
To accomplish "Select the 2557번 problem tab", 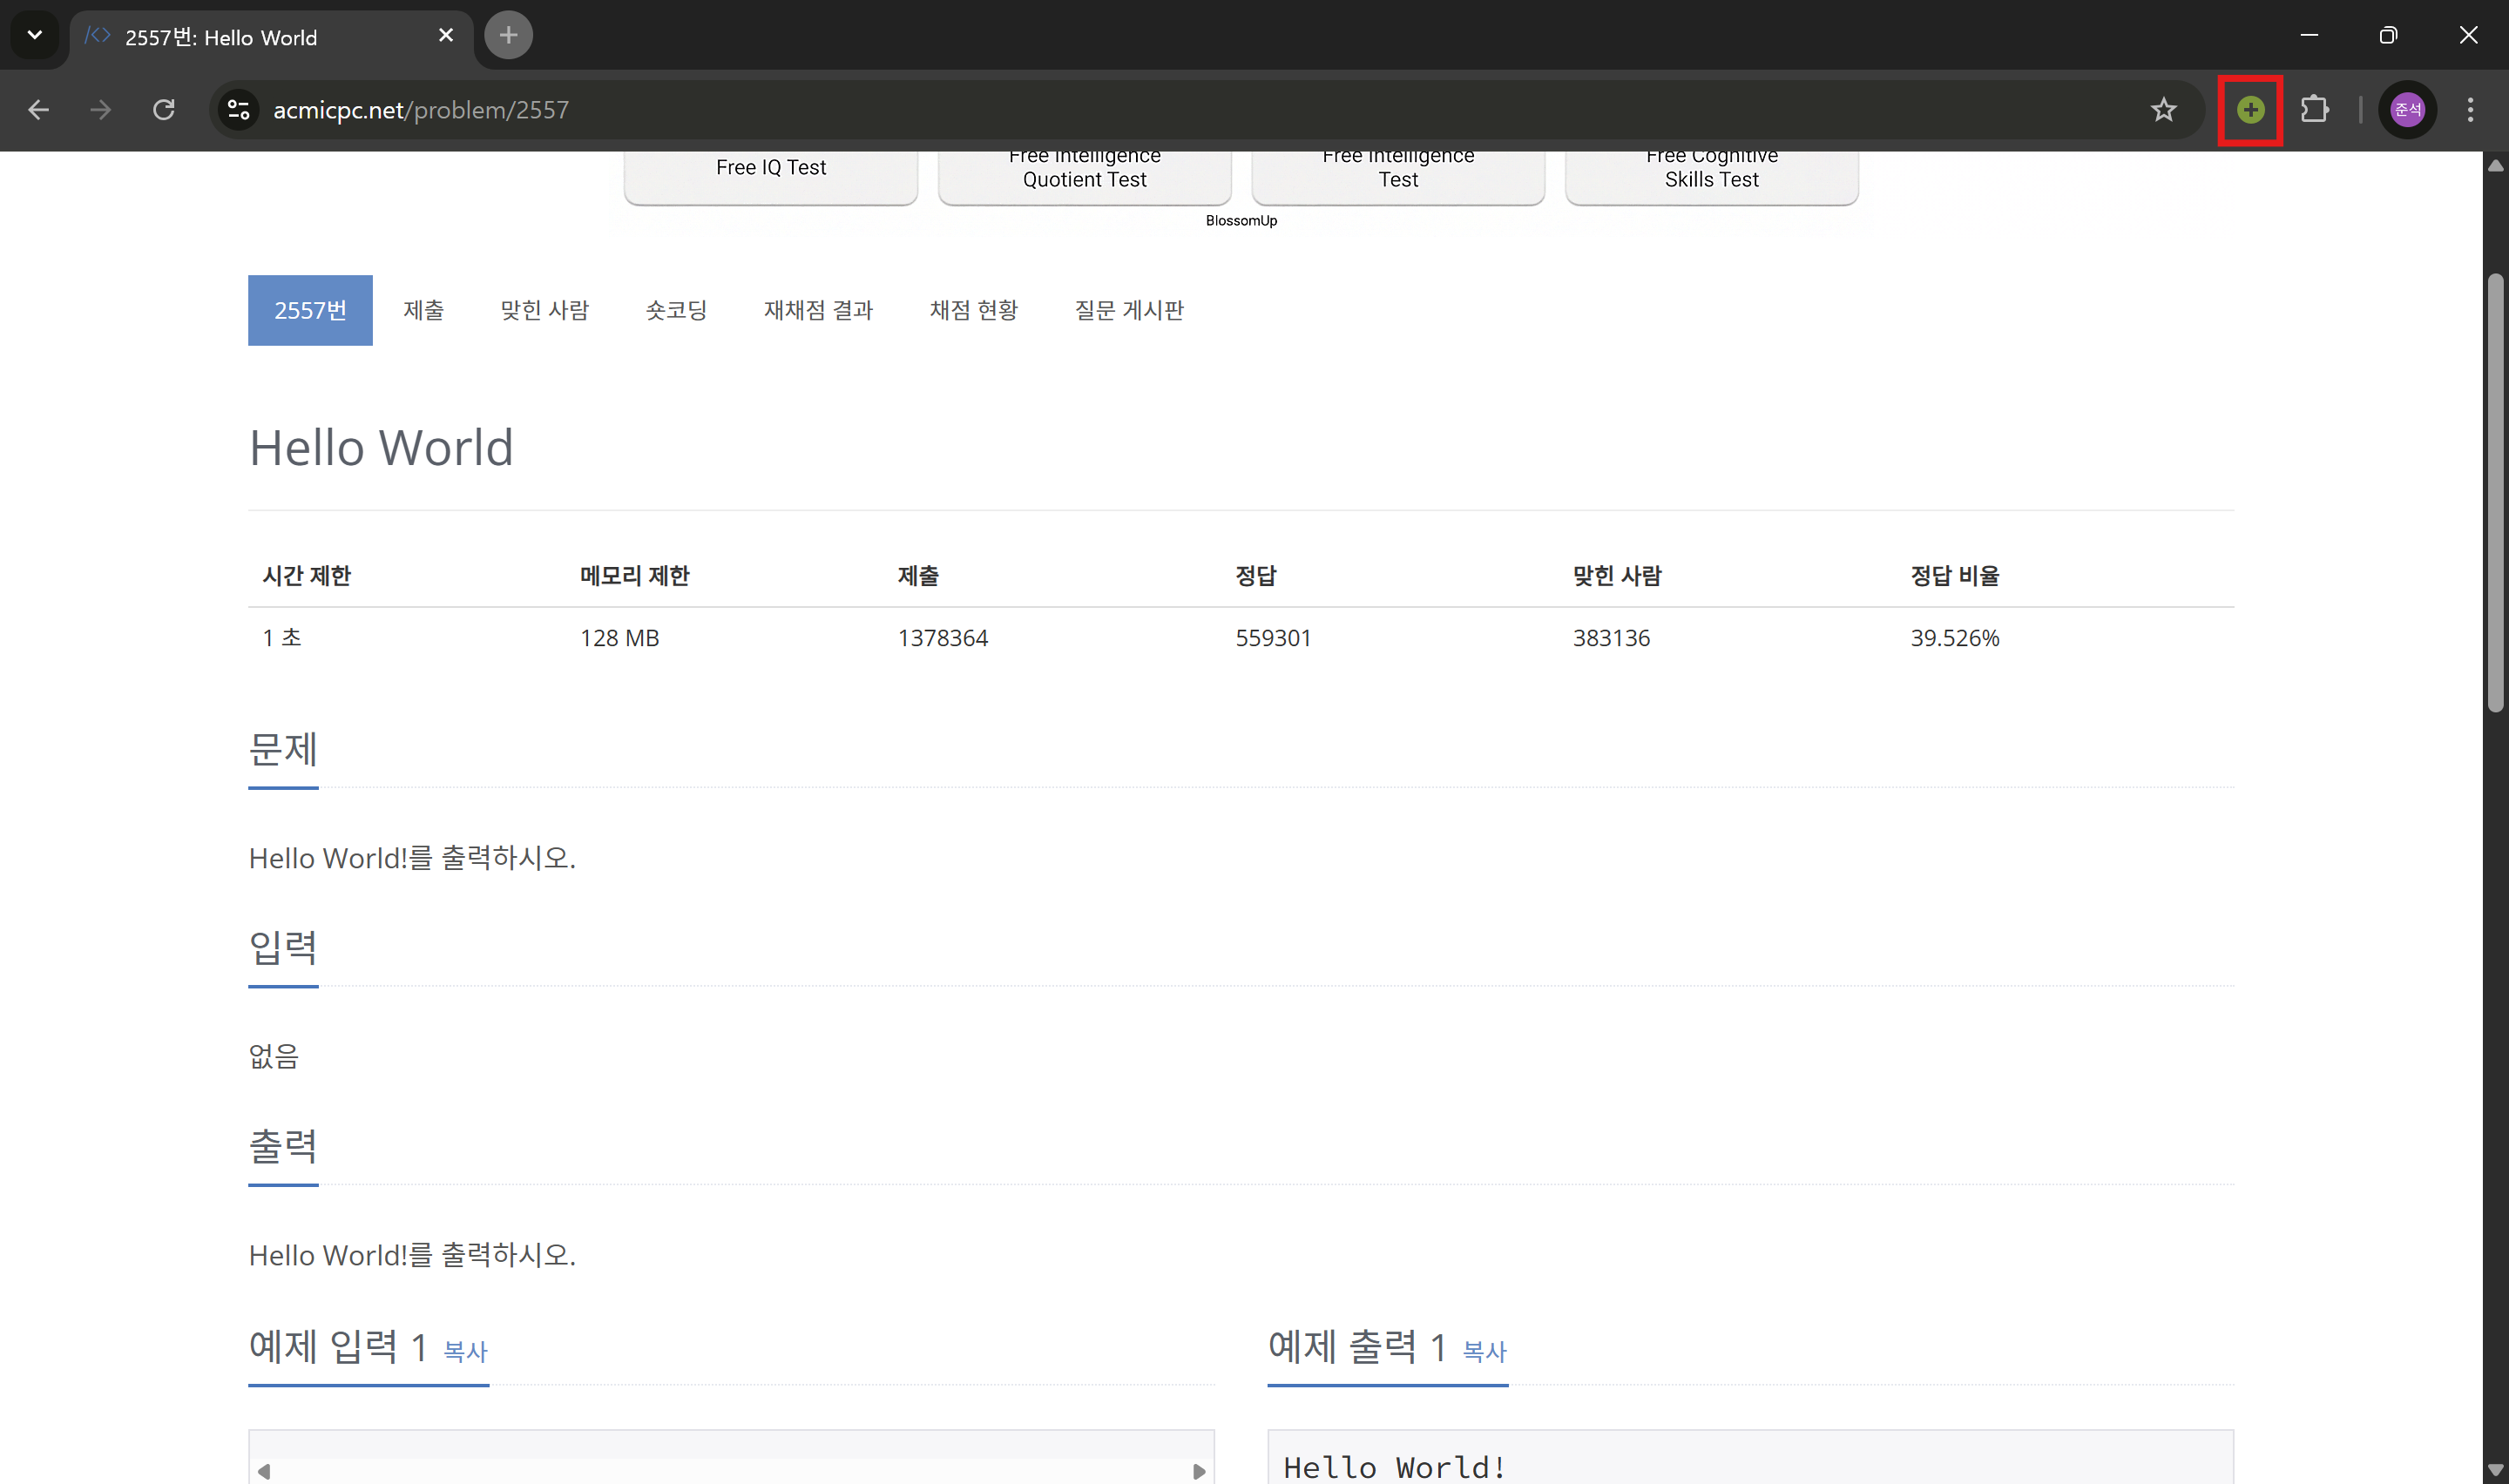I will pyautogui.click(x=310, y=310).
